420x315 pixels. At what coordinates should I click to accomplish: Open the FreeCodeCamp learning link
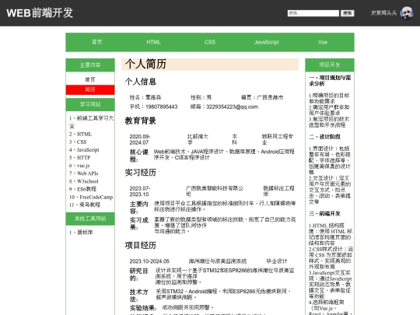tap(96, 197)
